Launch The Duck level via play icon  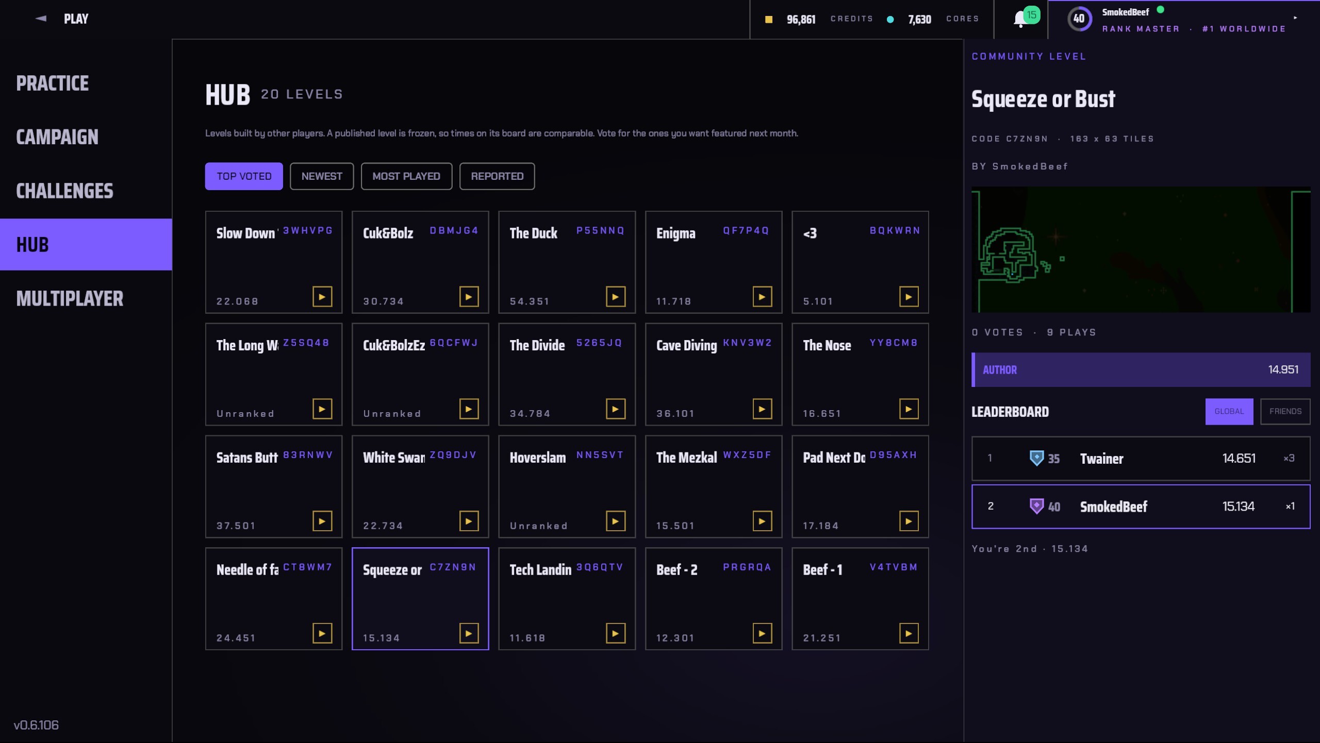coord(616,297)
